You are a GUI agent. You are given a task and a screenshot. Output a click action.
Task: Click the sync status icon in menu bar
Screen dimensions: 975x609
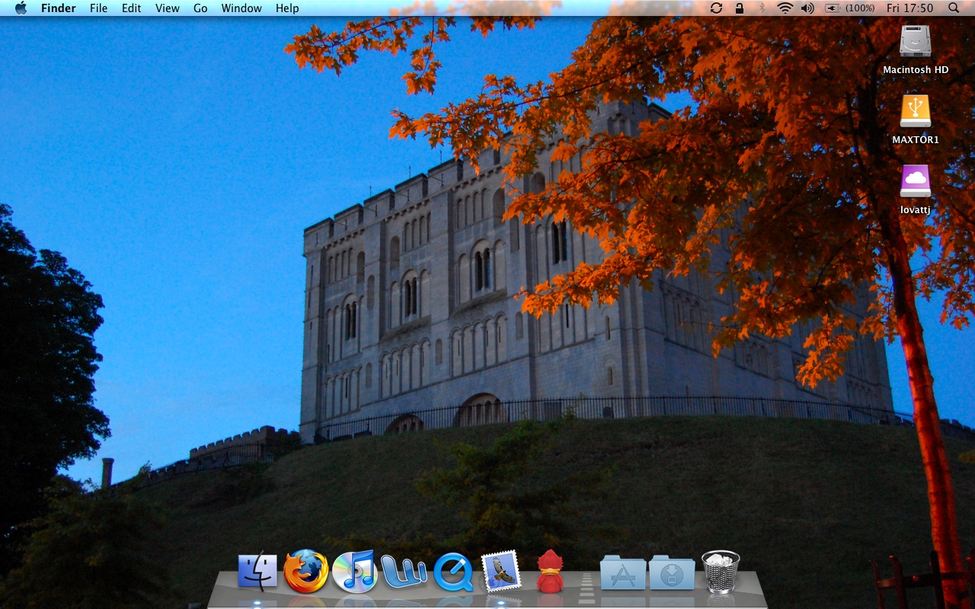click(x=716, y=8)
